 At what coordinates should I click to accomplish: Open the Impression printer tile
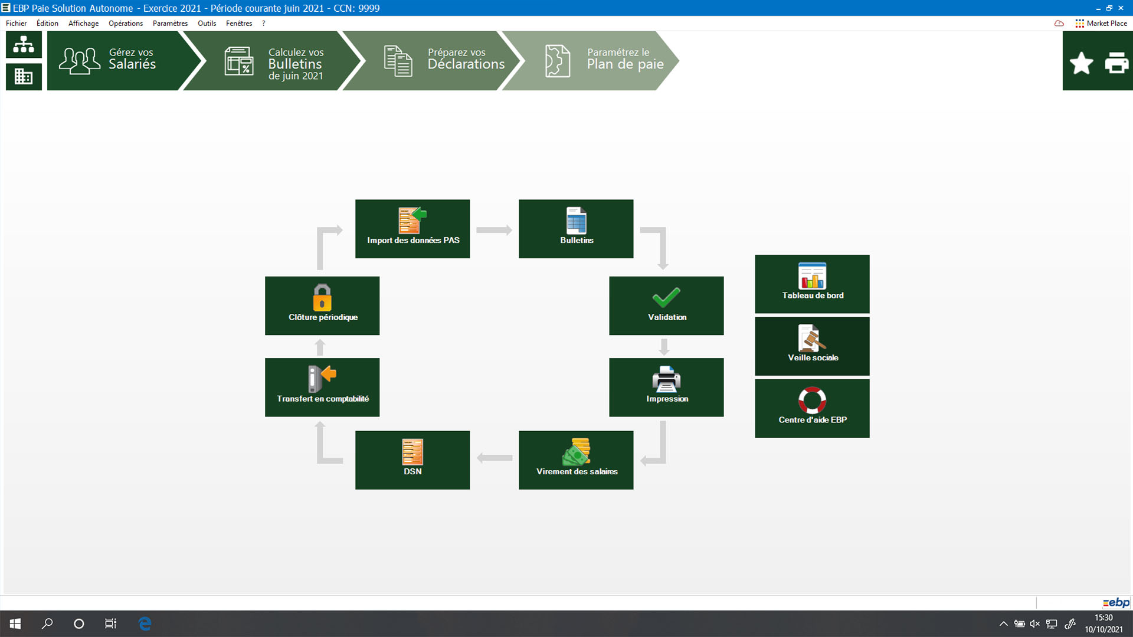click(666, 388)
